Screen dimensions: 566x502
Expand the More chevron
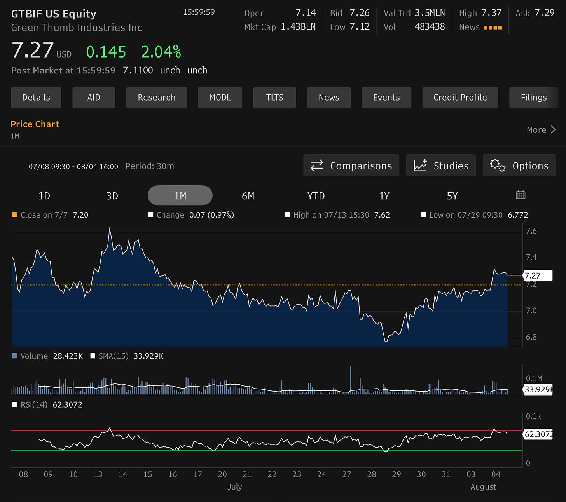pos(553,130)
